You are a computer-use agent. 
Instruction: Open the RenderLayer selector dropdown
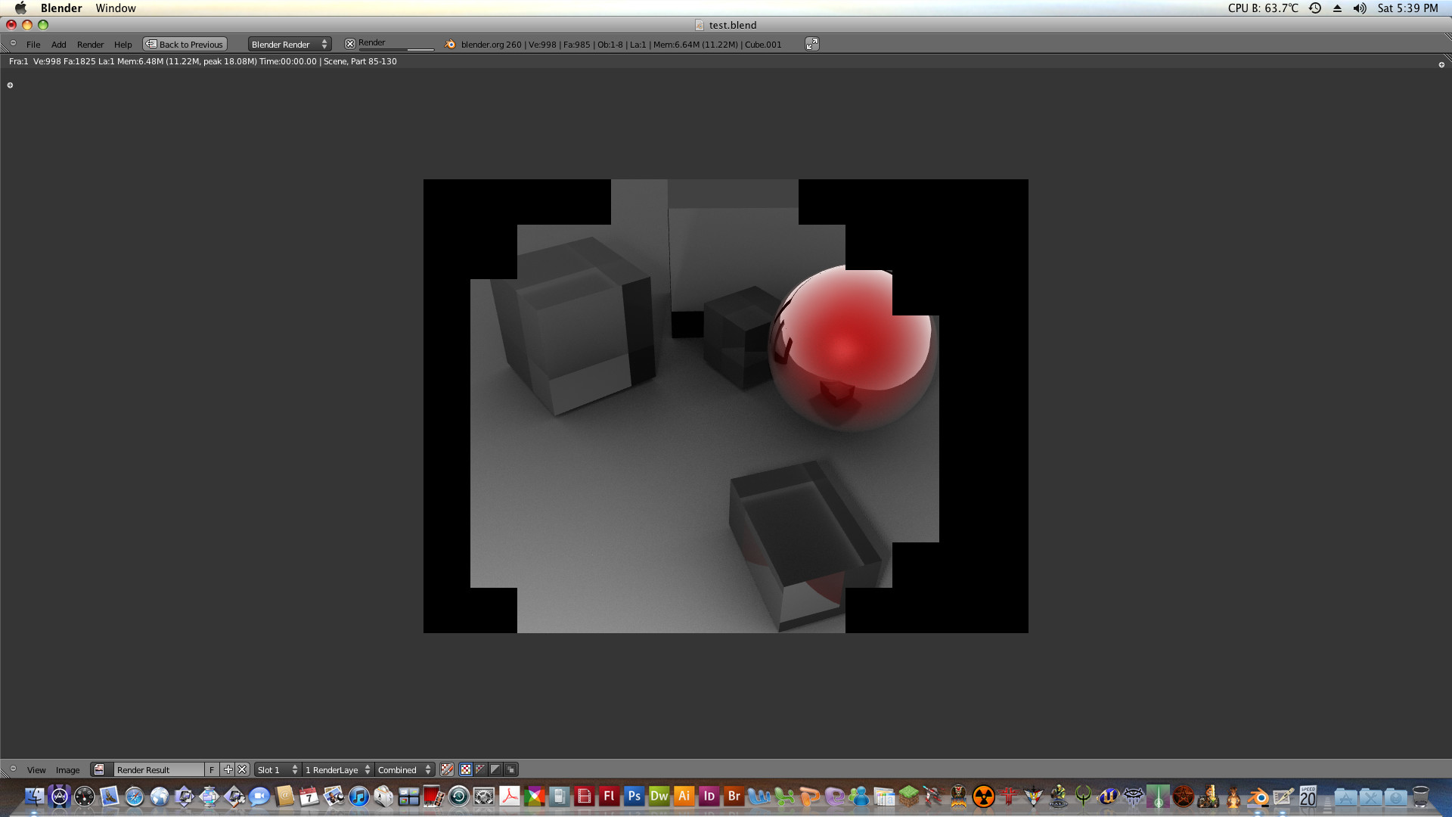click(337, 770)
